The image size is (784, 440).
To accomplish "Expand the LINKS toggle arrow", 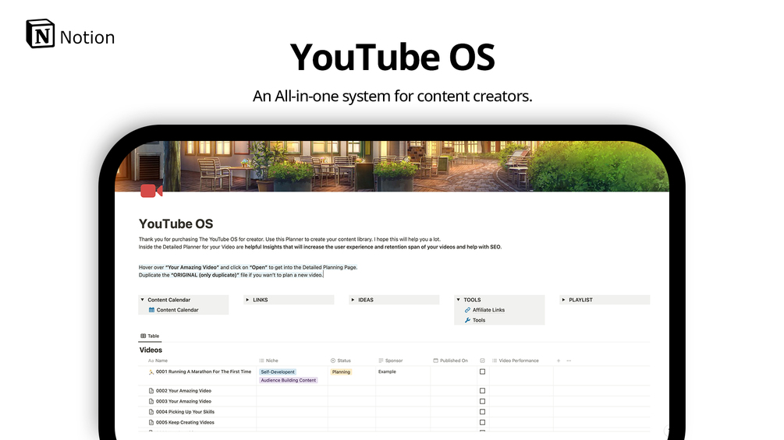I will coord(247,300).
